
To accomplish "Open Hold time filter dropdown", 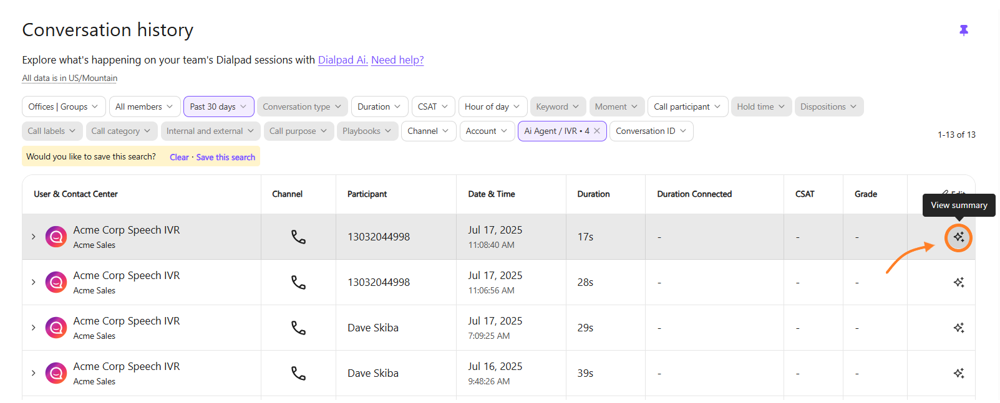I will [x=762, y=107].
